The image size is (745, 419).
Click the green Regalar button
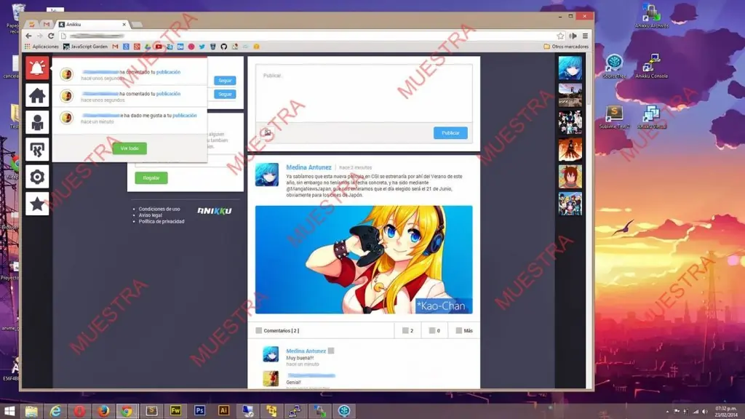point(151,177)
